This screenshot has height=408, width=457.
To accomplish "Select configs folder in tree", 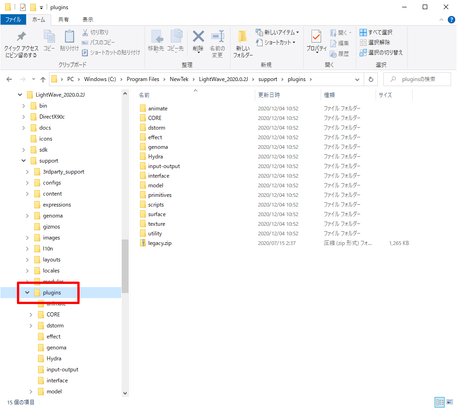I will click(x=52, y=183).
